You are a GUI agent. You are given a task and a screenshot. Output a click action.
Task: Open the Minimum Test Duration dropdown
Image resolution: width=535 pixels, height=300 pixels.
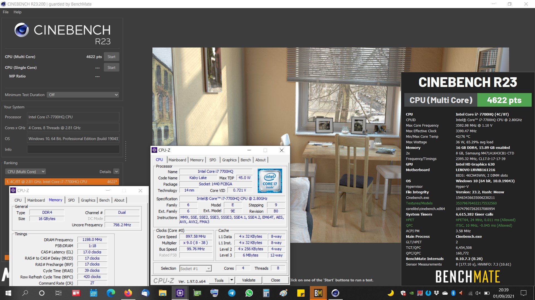(83, 95)
